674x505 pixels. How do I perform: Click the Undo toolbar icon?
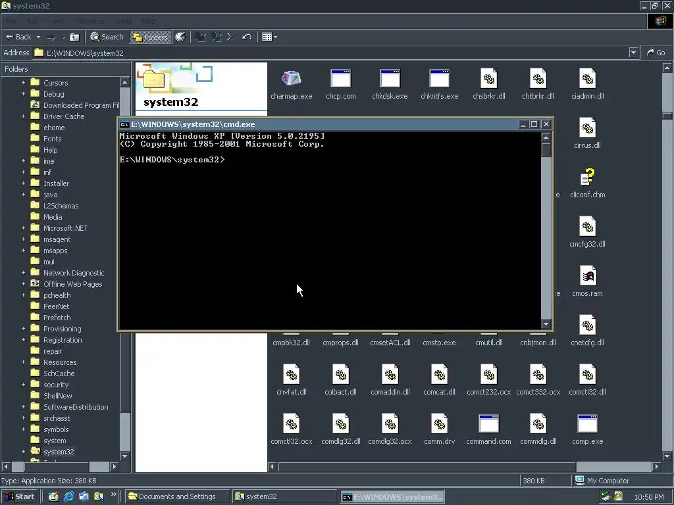(x=247, y=37)
